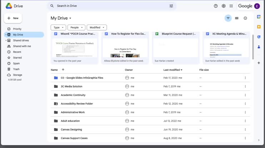Screen dimensions: 265x148
Task: Click the New button
Action: coord(13,18)
